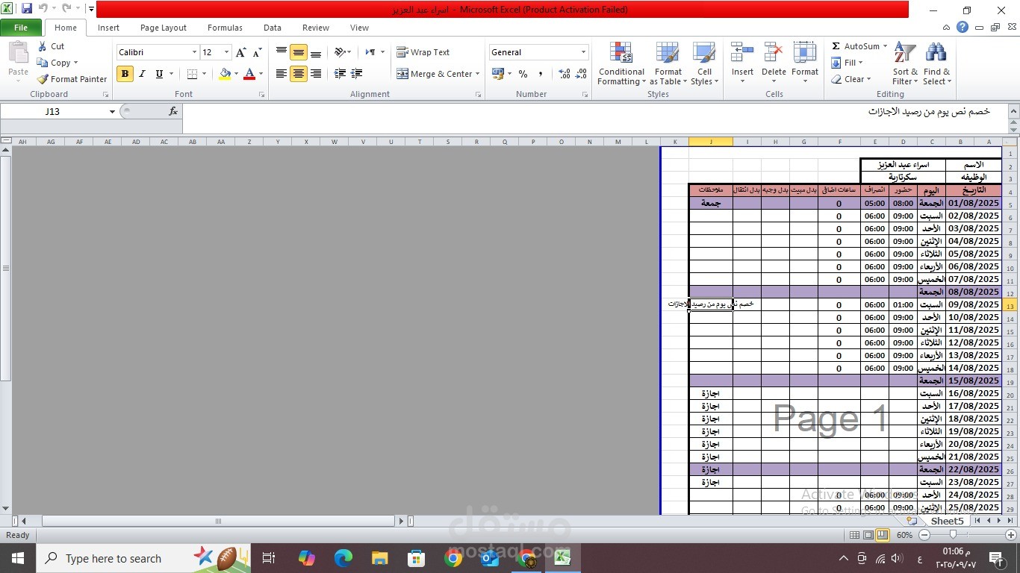Click Increase Indent icon
The image size is (1020, 573).
coord(356,74)
